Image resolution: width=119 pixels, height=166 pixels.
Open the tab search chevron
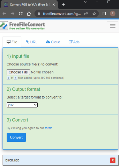pos(85,2)
